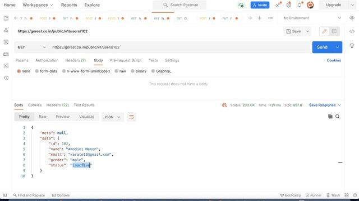
Task: Toggle word wrap in the response viewer
Action: (x=131, y=117)
